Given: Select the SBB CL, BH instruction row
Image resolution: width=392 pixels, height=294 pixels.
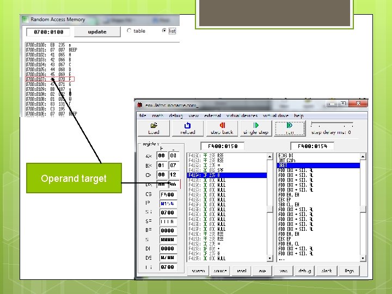Looking at the screenshot, I should 318,205.
